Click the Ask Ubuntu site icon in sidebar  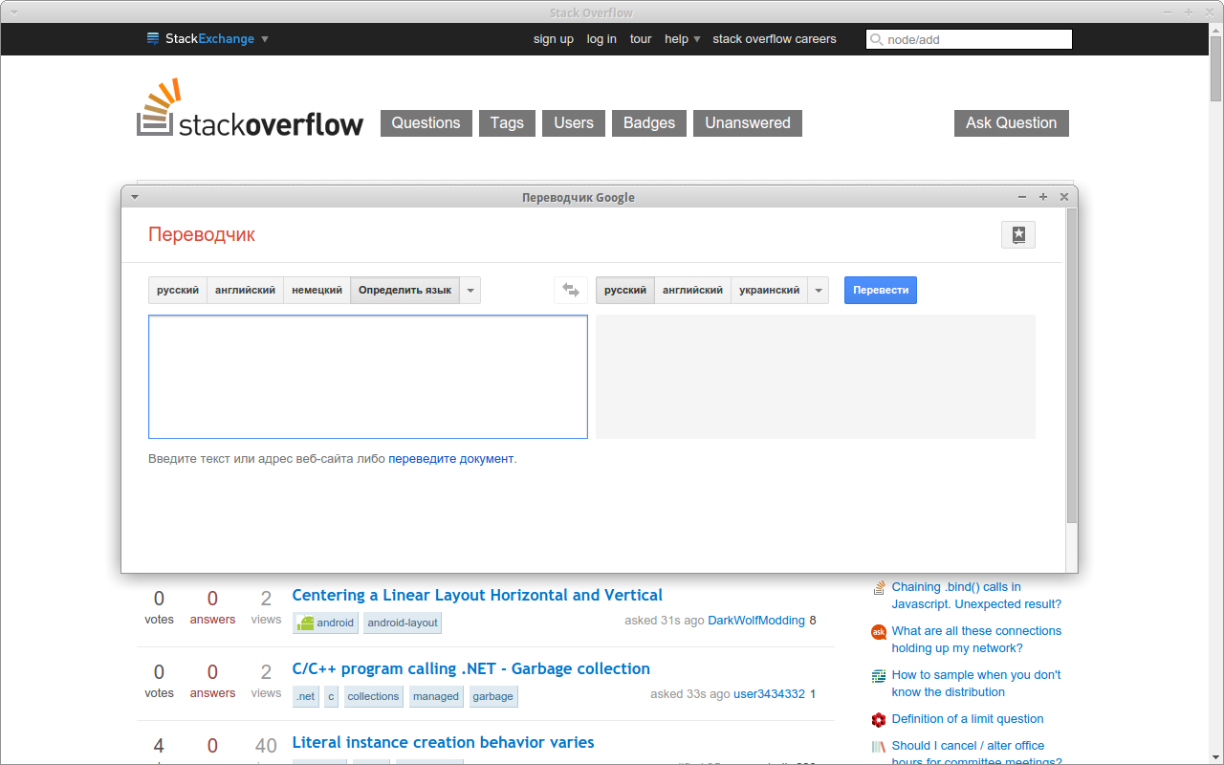coord(879,632)
